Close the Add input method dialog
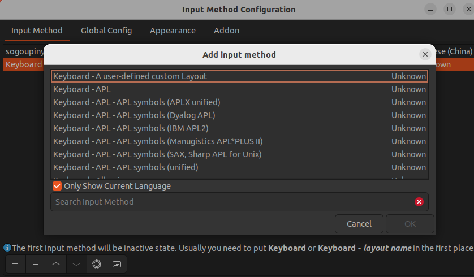 (x=425, y=54)
